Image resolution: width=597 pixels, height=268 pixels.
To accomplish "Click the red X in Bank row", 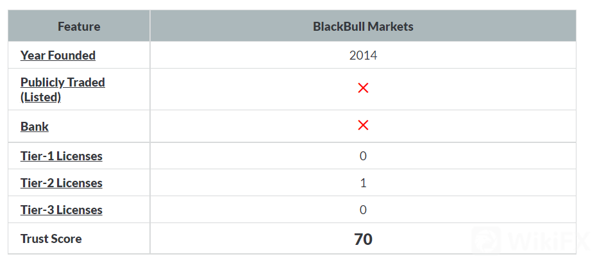I will [363, 126].
